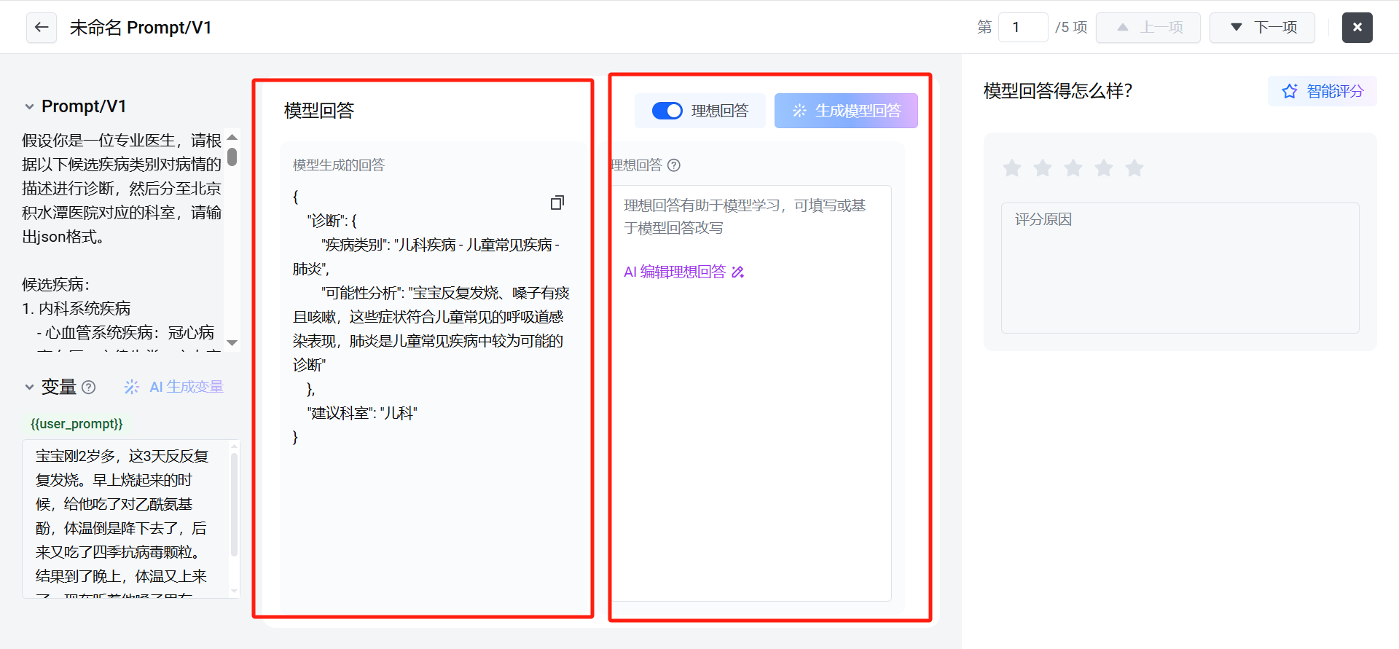Click the 模型回答得怎么样? heading
The image size is (1399, 649).
pos(1058,91)
